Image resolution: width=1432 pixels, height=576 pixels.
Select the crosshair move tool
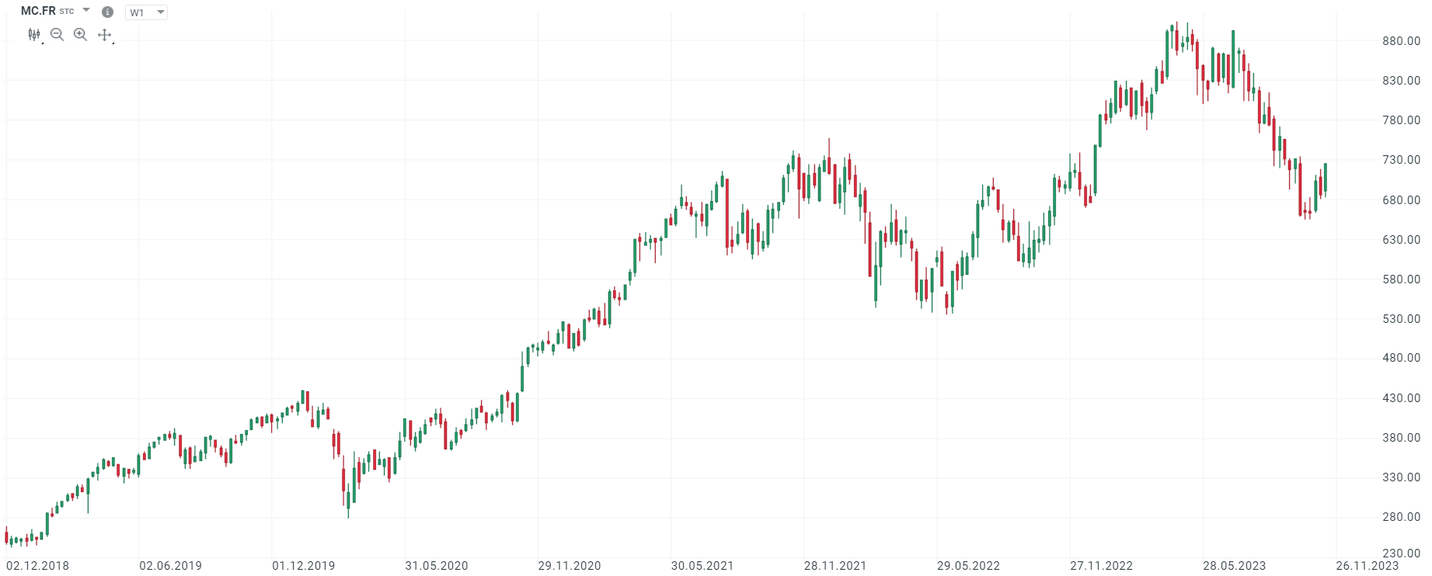point(104,34)
